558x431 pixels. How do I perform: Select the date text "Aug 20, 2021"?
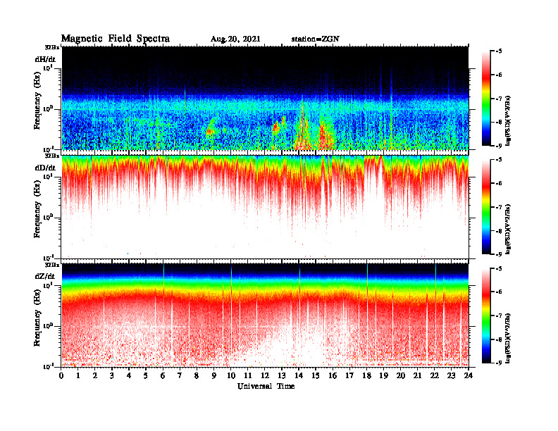(x=235, y=39)
